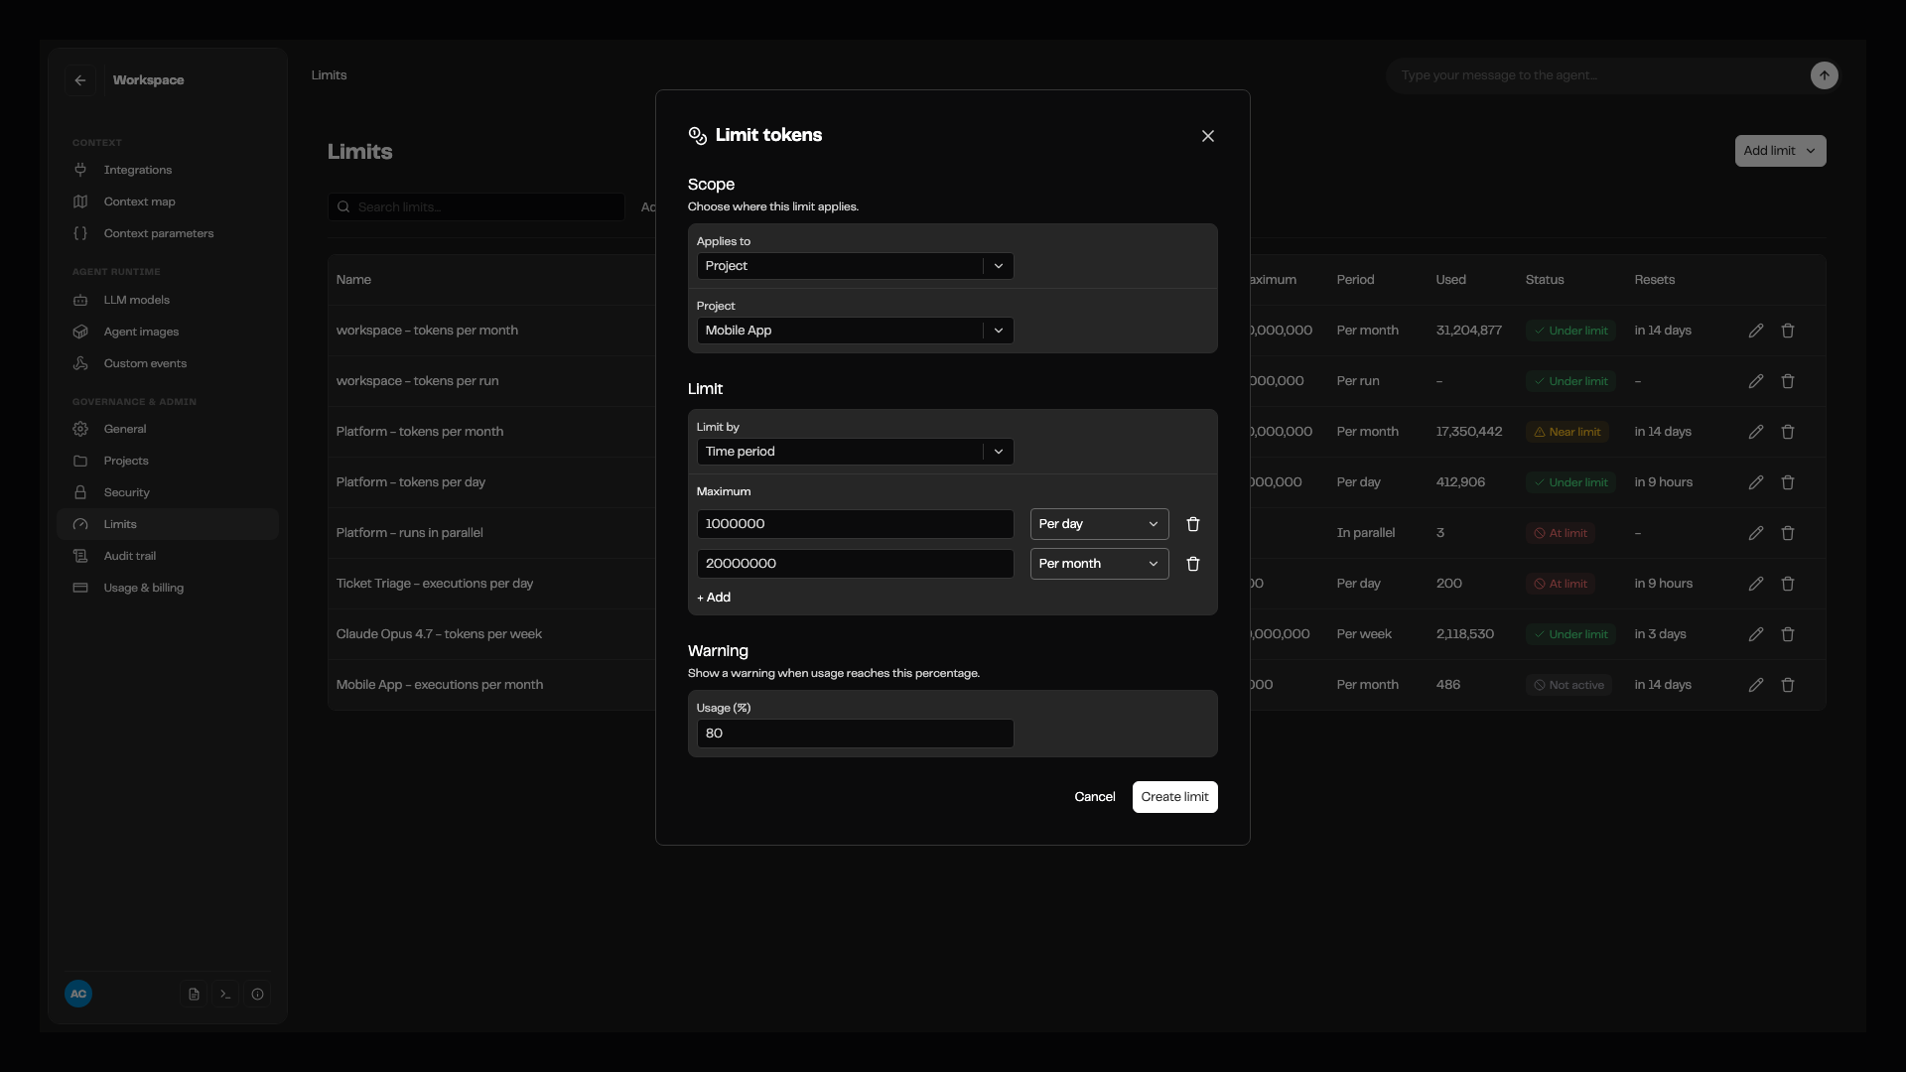Edit the Mobile App executions per month limit

click(x=1755, y=685)
